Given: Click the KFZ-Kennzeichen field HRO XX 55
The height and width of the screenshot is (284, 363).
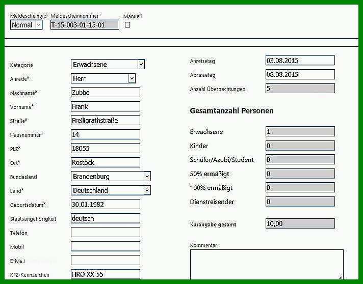Looking at the screenshot, I should pos(106,274).
